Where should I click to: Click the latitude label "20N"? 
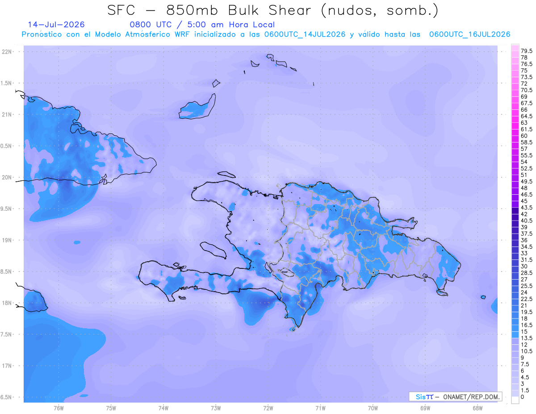[6, 177]
